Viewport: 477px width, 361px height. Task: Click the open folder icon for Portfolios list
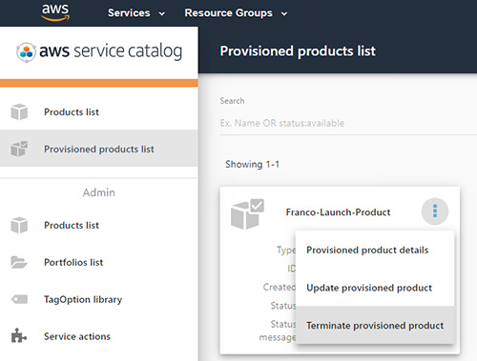(19, 262)
